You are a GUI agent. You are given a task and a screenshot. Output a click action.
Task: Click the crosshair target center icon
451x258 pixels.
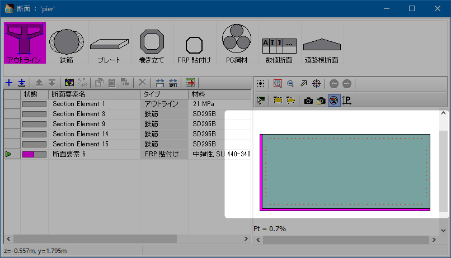coord(316,84)
